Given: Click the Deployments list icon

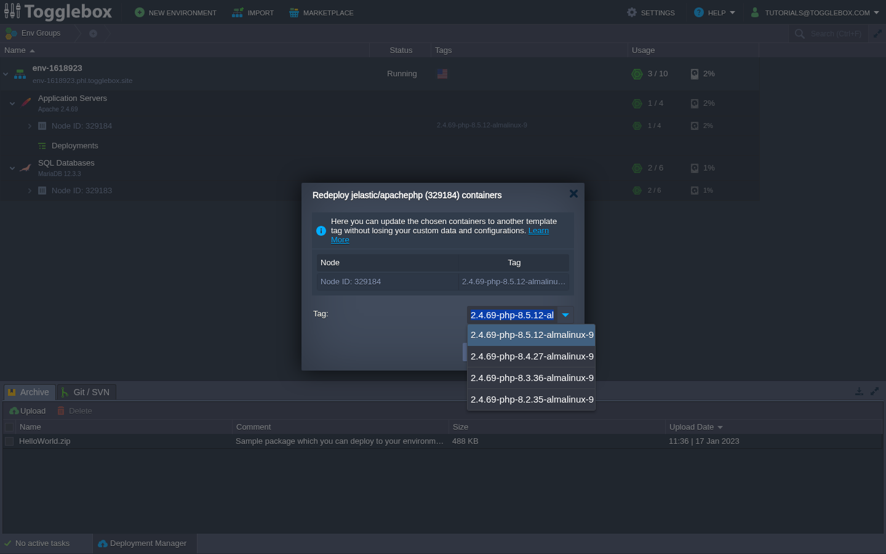Looking at the screenshot, I should [42, 146].
